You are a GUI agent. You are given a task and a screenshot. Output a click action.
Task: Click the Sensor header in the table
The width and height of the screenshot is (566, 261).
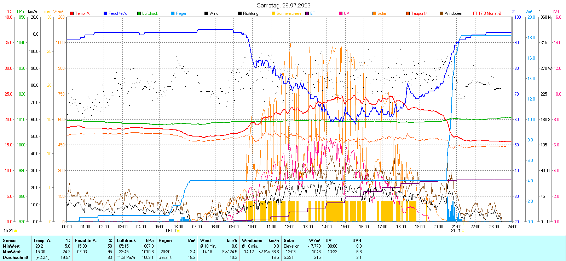10,241
